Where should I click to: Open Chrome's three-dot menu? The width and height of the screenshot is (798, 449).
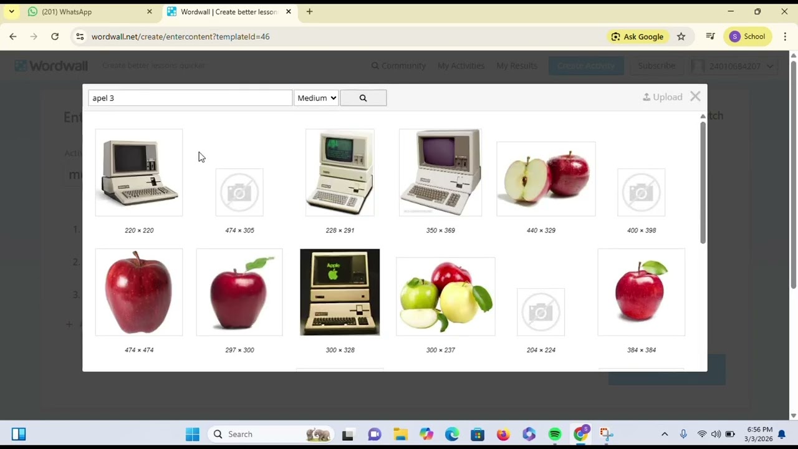tap(785, 37)
